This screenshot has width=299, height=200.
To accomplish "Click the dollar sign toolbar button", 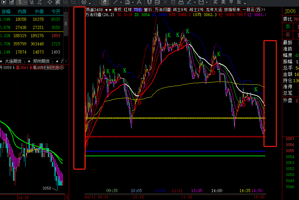I will click(x=20, y=2).
